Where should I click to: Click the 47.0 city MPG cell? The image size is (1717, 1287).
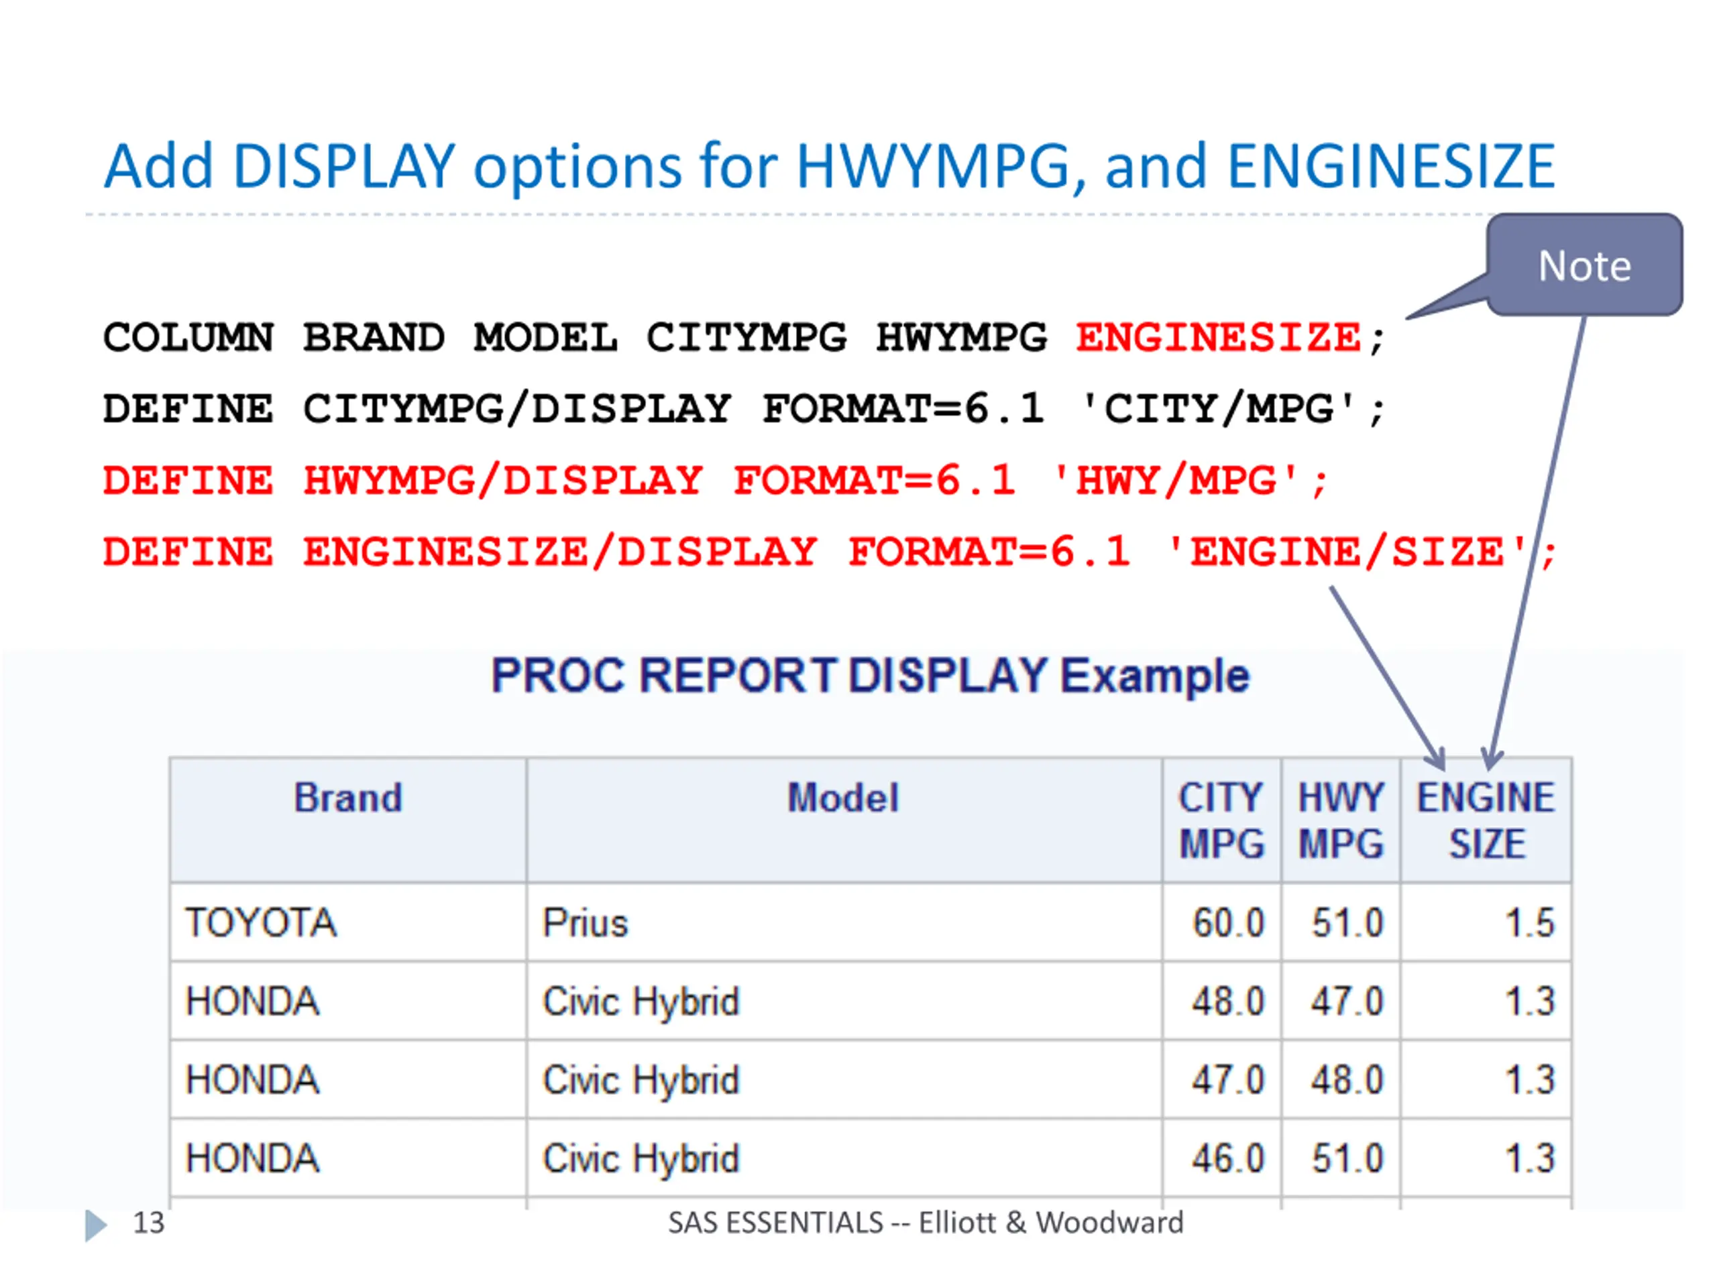pos(1222,1079)
